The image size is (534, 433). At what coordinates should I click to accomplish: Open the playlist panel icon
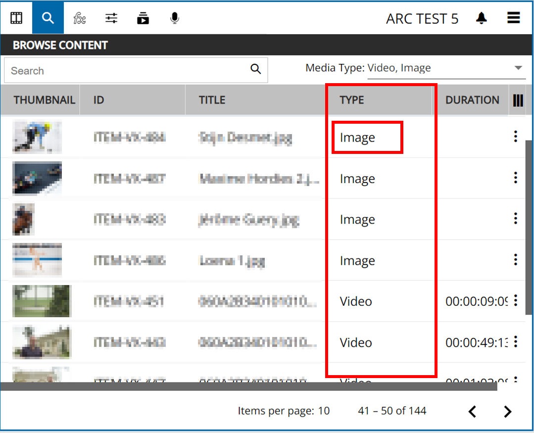143,18
